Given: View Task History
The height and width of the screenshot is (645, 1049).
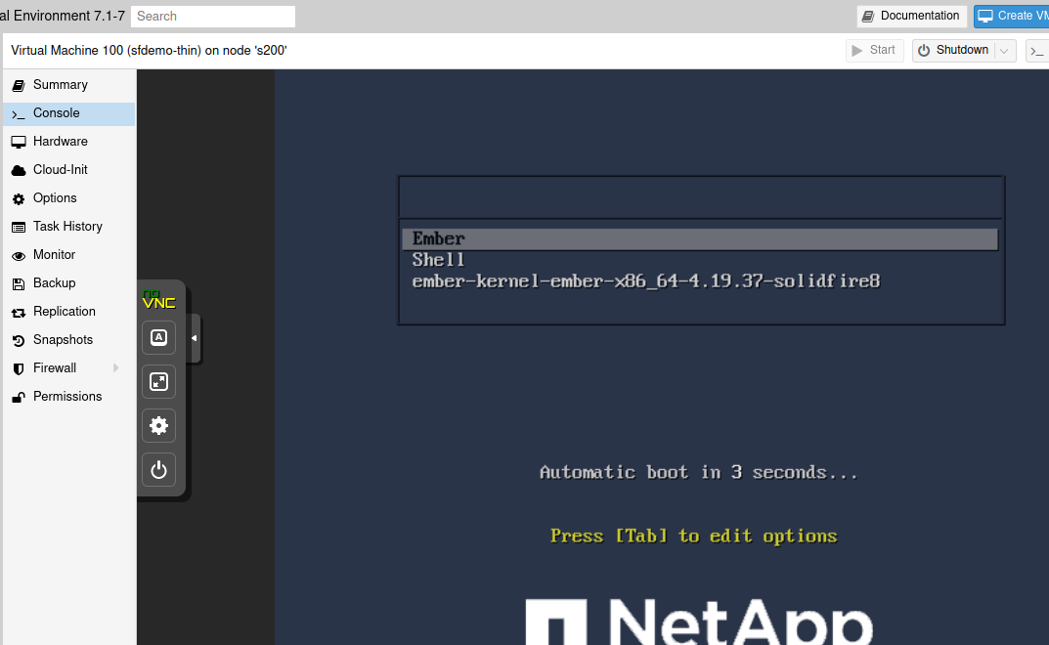Looking at the screenshot, I should tap(68, 227).
